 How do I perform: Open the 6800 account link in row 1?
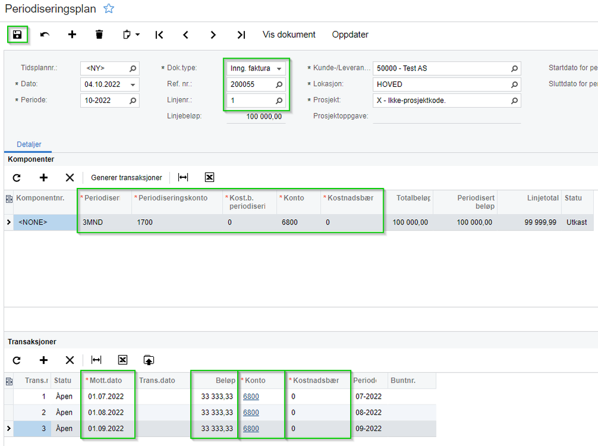(x=251, y=396)
